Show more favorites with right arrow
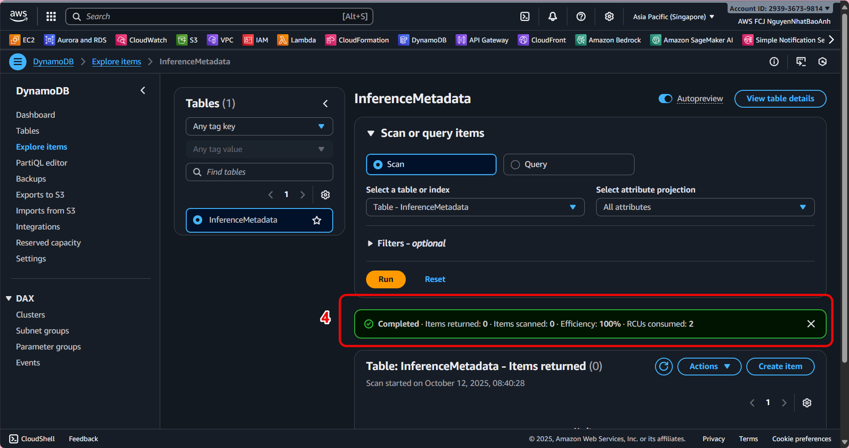Image resolution: width=849 pixels, height=448 pixels. [x=832, y=40]
